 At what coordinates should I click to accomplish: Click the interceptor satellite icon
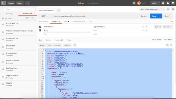coord(134,3)
